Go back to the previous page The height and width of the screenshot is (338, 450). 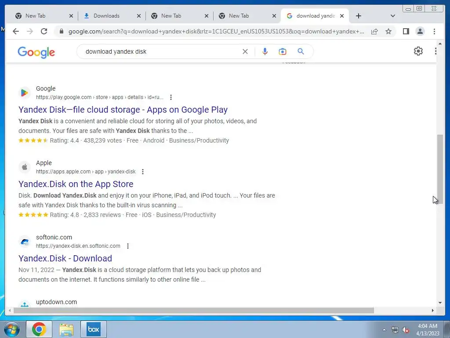coord(16,31)
